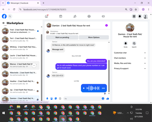Screen dimensions: 152x122
Task: Go back in browser history
Action: pyautogui.click(x=3, y=9)
